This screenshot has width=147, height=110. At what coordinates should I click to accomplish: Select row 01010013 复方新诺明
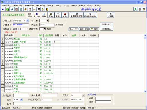[x=50, y=76]
